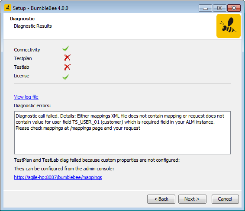Select the Connectivity label

pos(27,50)
